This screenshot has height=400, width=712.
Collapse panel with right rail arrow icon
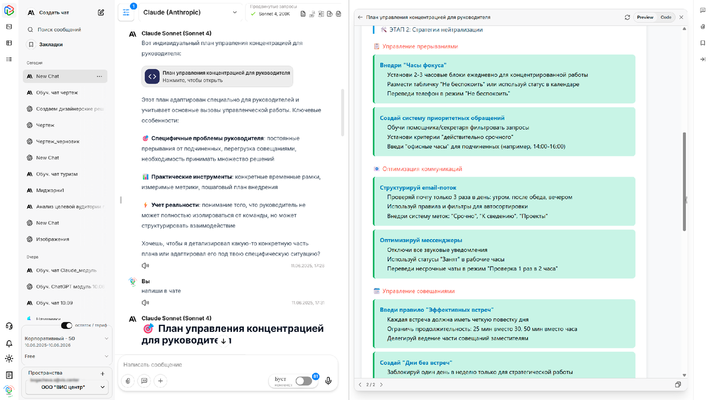point(703,59)
